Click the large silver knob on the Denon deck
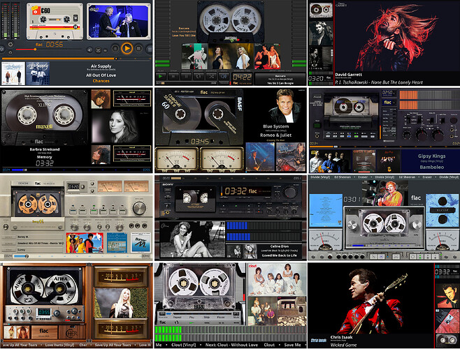This screenshot has width=460, height=349. tap(139, 208)
